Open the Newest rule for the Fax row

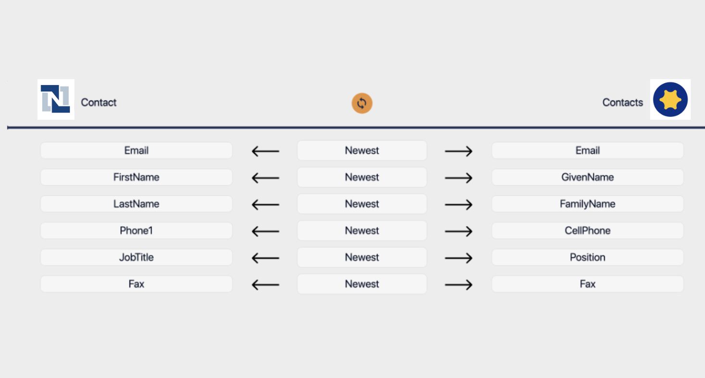pyautogui.click(x=362, y=284)
